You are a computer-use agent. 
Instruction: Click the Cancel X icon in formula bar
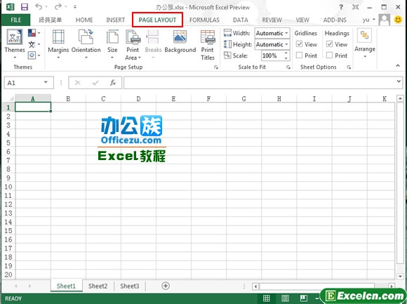point(78,83)
